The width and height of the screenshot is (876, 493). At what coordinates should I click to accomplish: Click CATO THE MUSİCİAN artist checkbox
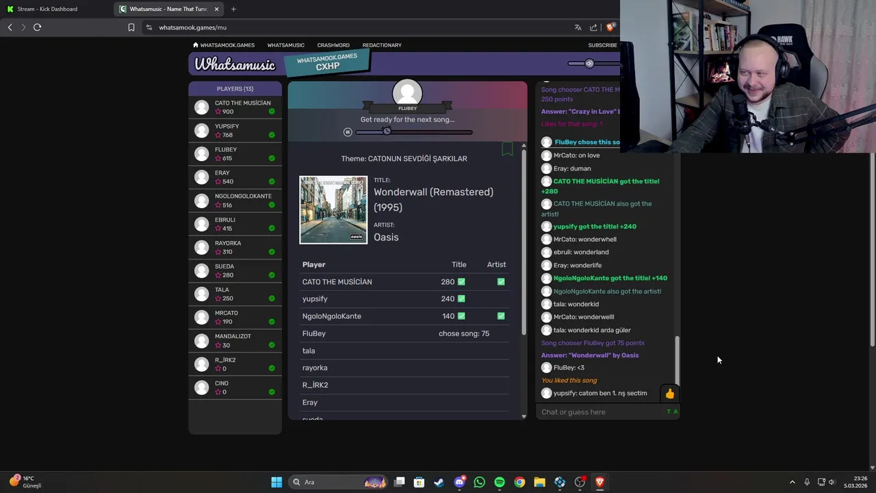501,282
